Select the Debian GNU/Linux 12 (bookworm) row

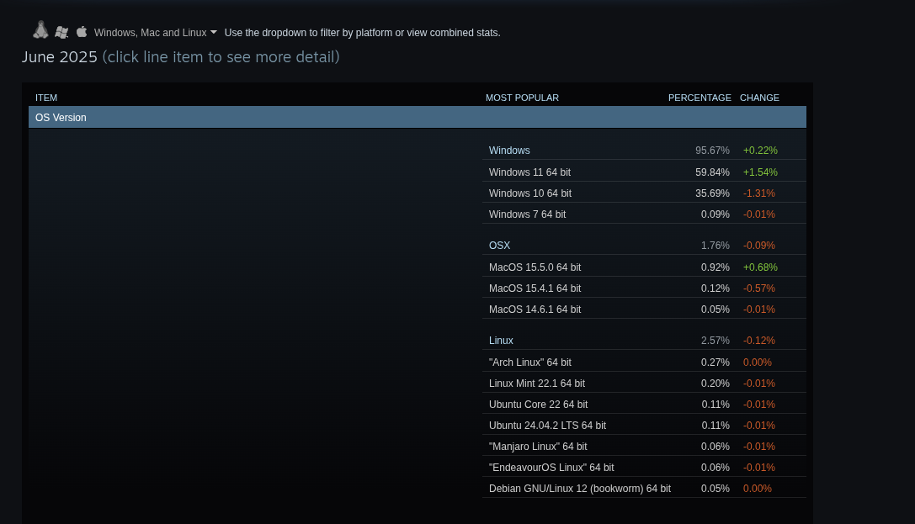(x=644, y=488)
